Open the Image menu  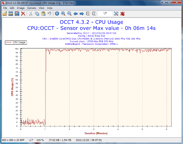pyautogui.click(x=21, y=8)
